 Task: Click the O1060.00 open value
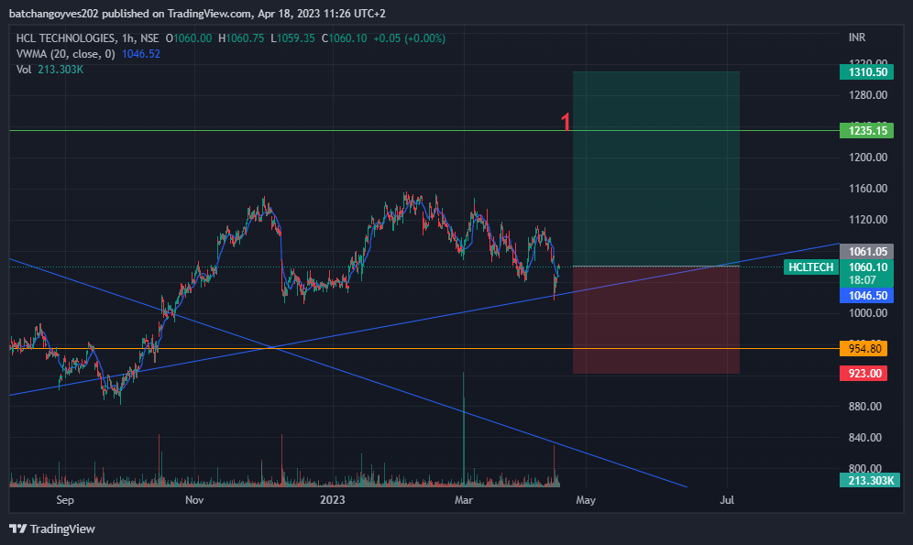coord(189,38)
